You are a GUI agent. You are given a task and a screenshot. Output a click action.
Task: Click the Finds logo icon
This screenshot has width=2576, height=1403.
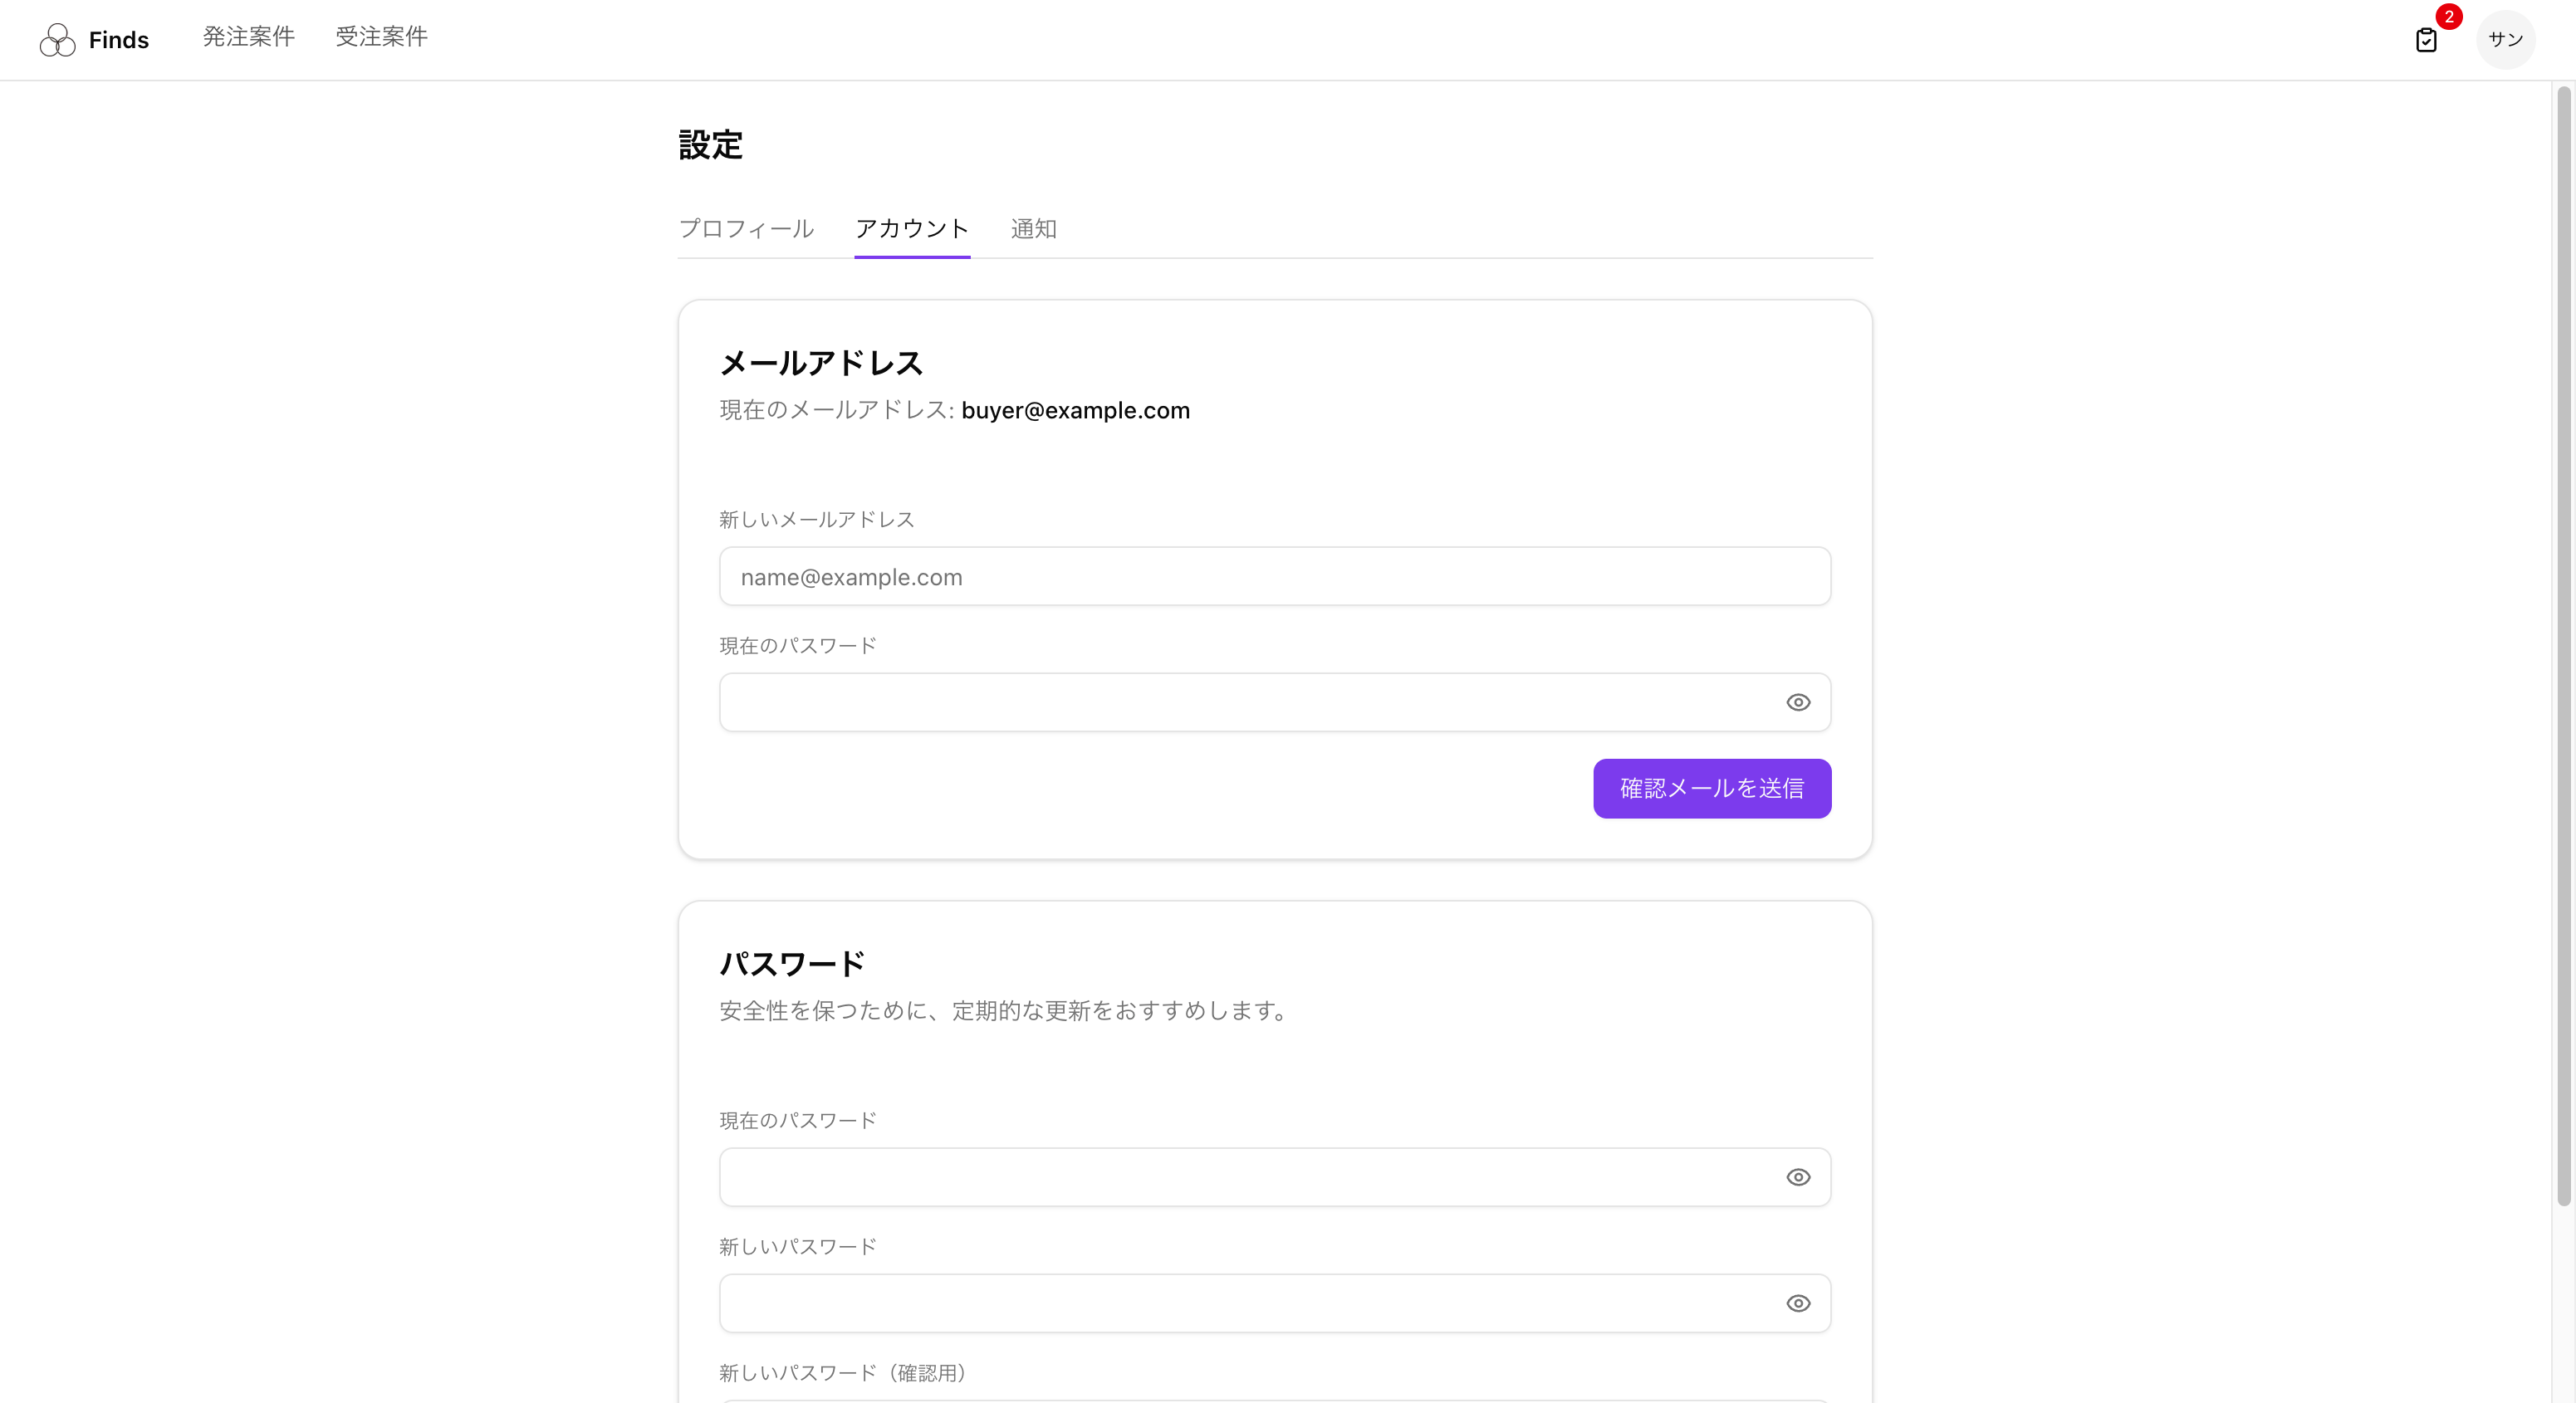[57, 39]
